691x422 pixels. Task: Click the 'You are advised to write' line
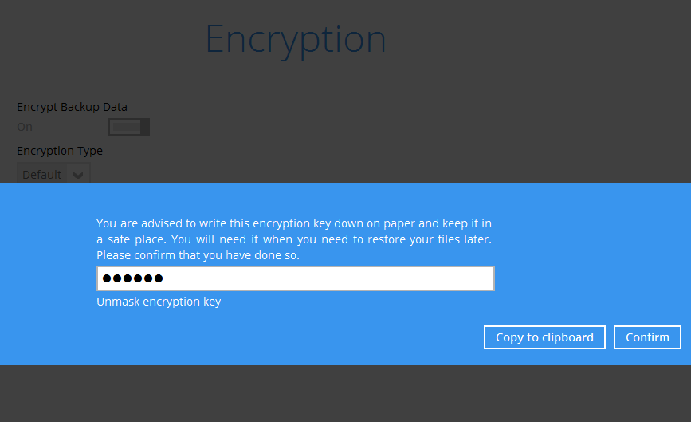[294, 223]
